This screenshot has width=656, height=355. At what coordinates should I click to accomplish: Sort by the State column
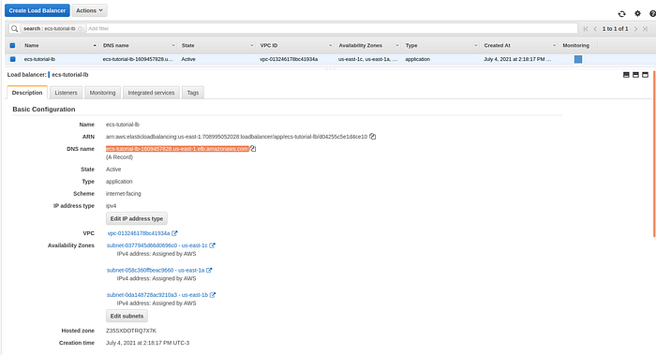[x=217, y=45]
